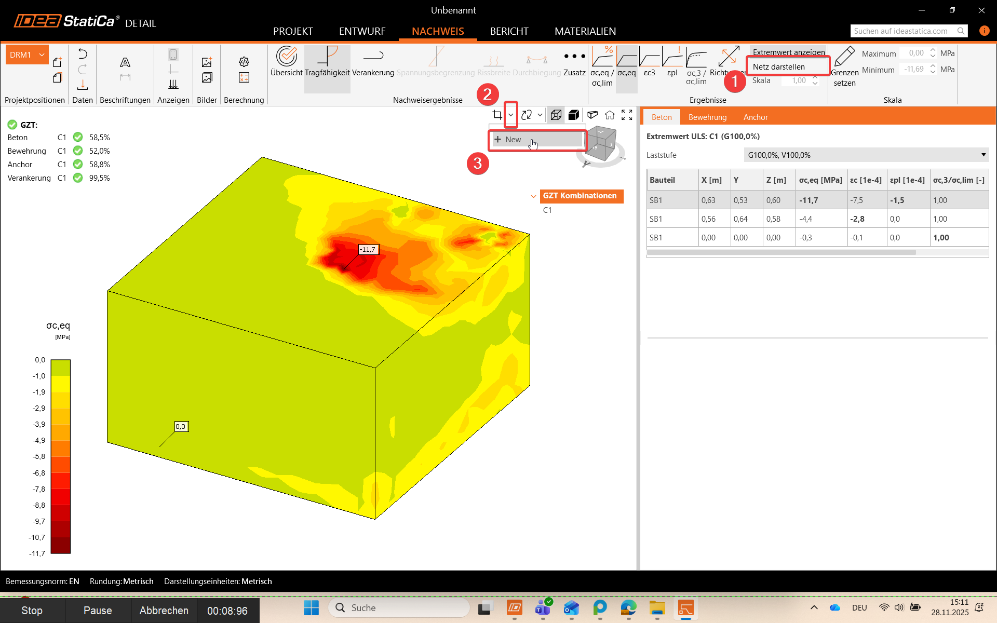Open the Berechnung settings gear icon
The height and width of the screenshot is (623, 997).
244,62
